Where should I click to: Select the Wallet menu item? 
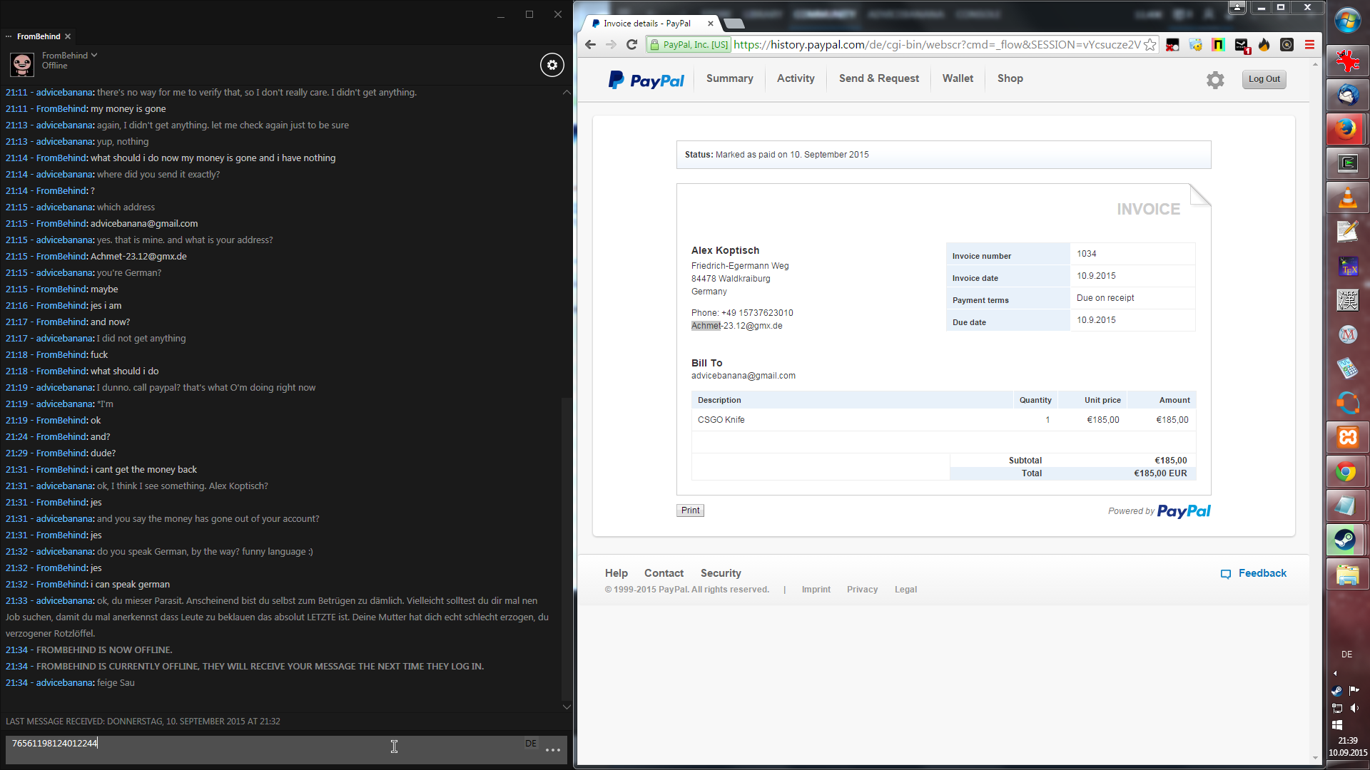(958, 78)
